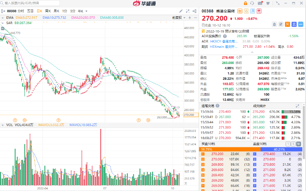306x191 pixels.
Task: Expand the EMA indicator dropdown arrow
Action: [2, 18]
